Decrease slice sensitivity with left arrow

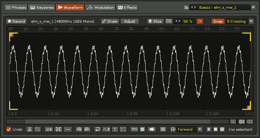click(x=176, y=21)
